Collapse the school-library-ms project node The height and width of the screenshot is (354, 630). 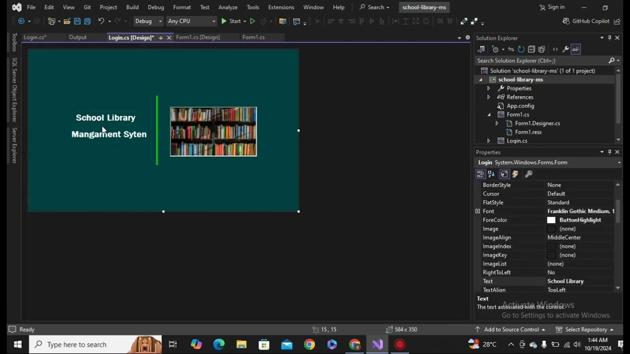point(481,80)
